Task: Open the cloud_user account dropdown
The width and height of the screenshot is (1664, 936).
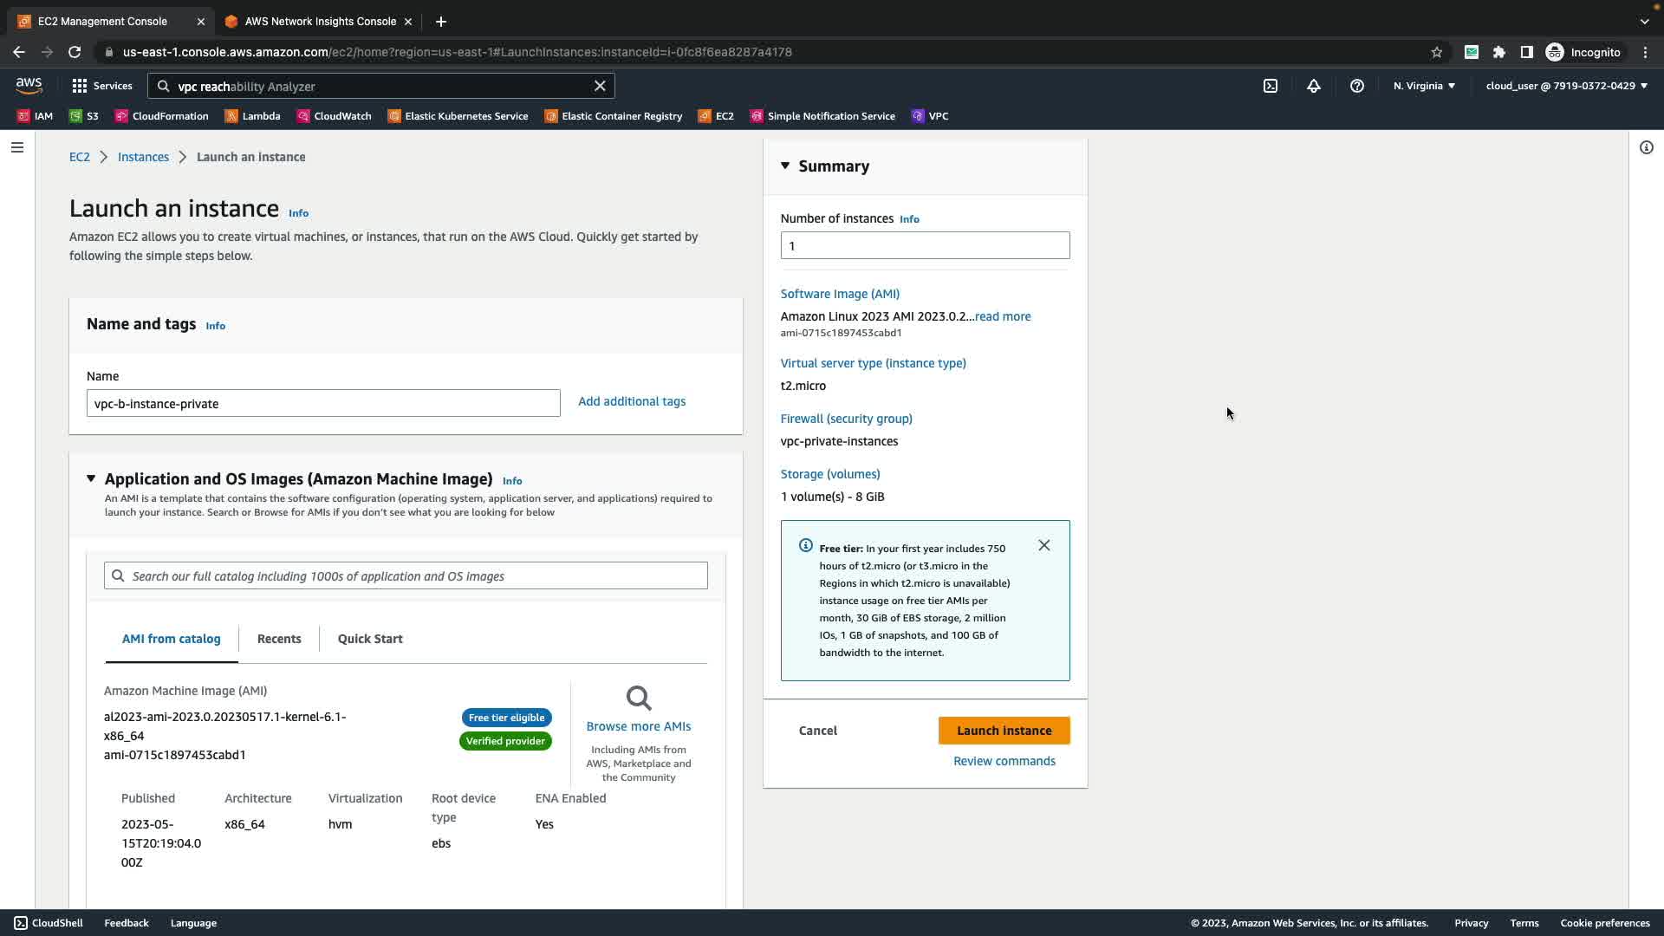Action: (1566, 86)
